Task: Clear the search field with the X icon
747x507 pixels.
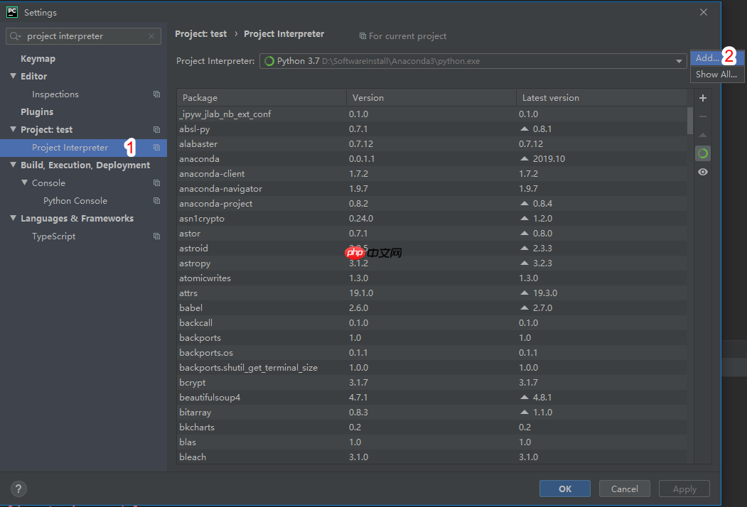Action: coord(151,36)
